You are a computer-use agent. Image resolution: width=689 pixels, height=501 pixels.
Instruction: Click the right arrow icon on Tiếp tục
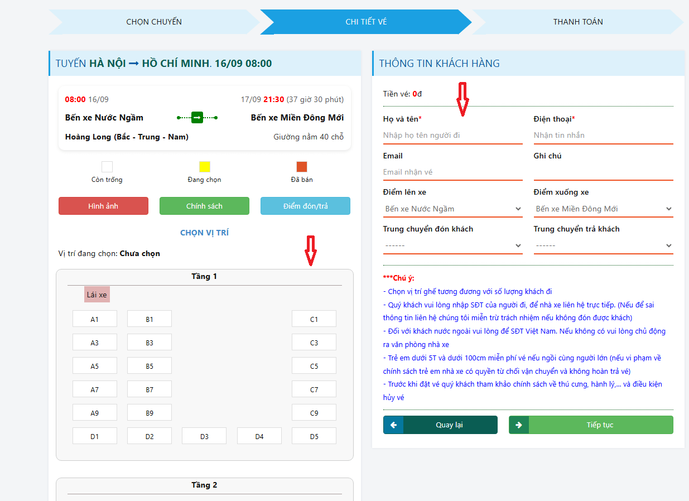pyautogui.click(x=519, y=425)
